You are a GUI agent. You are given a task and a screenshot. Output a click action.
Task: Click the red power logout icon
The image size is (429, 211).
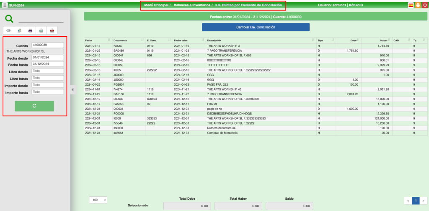[x=424, y=5]
